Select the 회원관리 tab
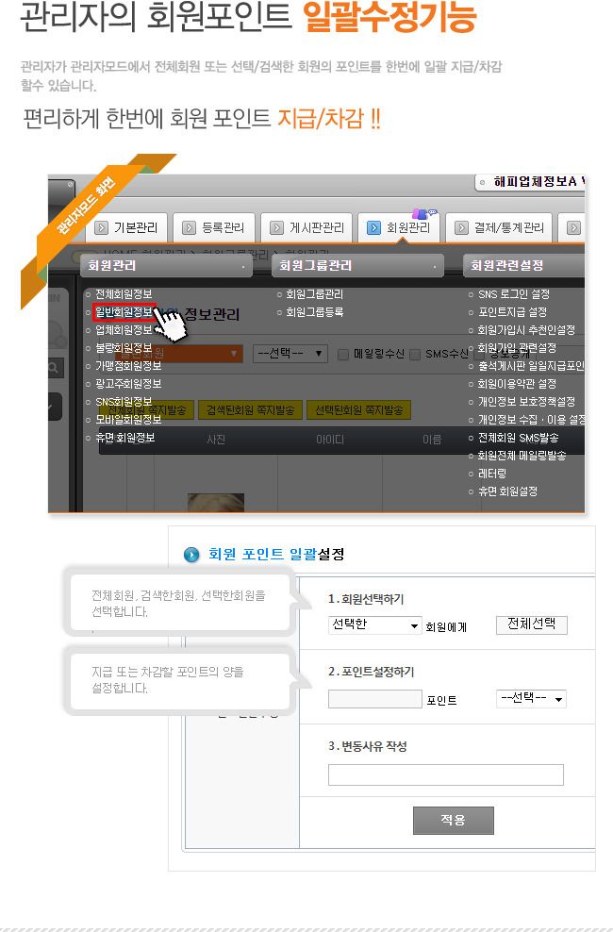Screen dimensions: 613x932 [x=399, y=227]
